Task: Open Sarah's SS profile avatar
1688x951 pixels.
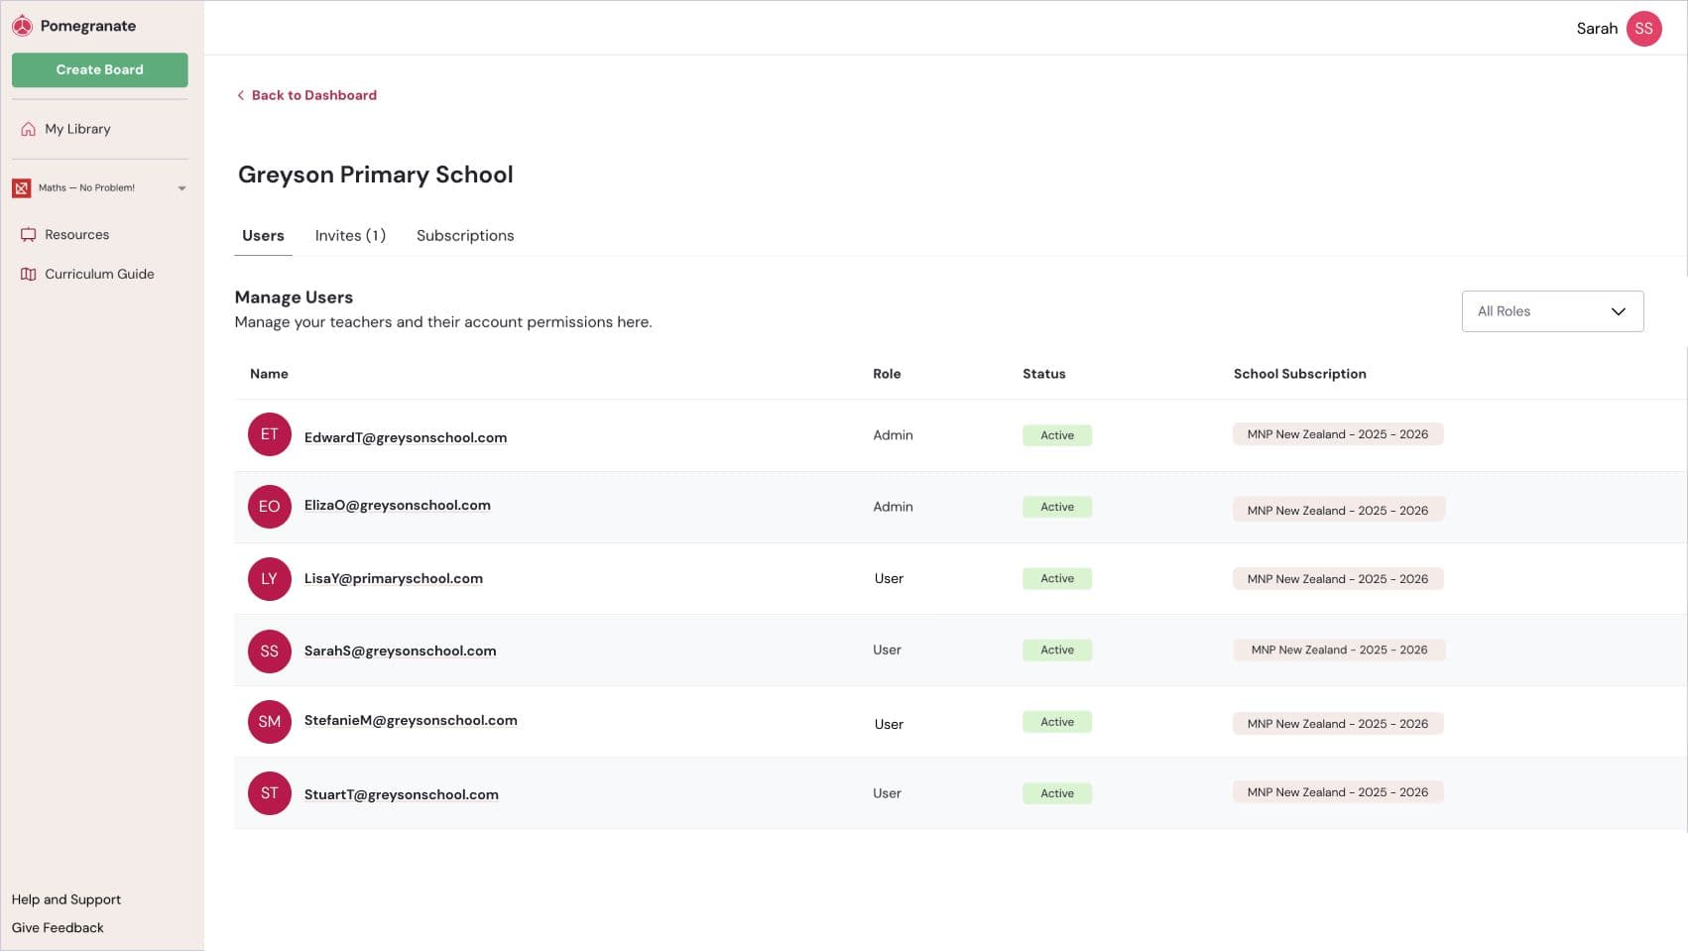Action: [x=1643, y=29]
